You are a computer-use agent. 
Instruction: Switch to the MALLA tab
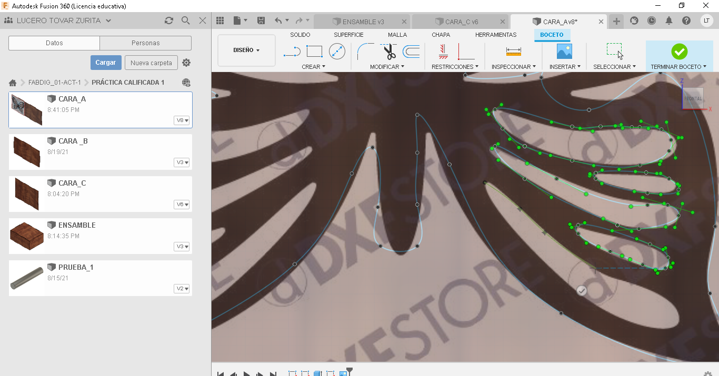pyautogui.click(x=397, y=35)
